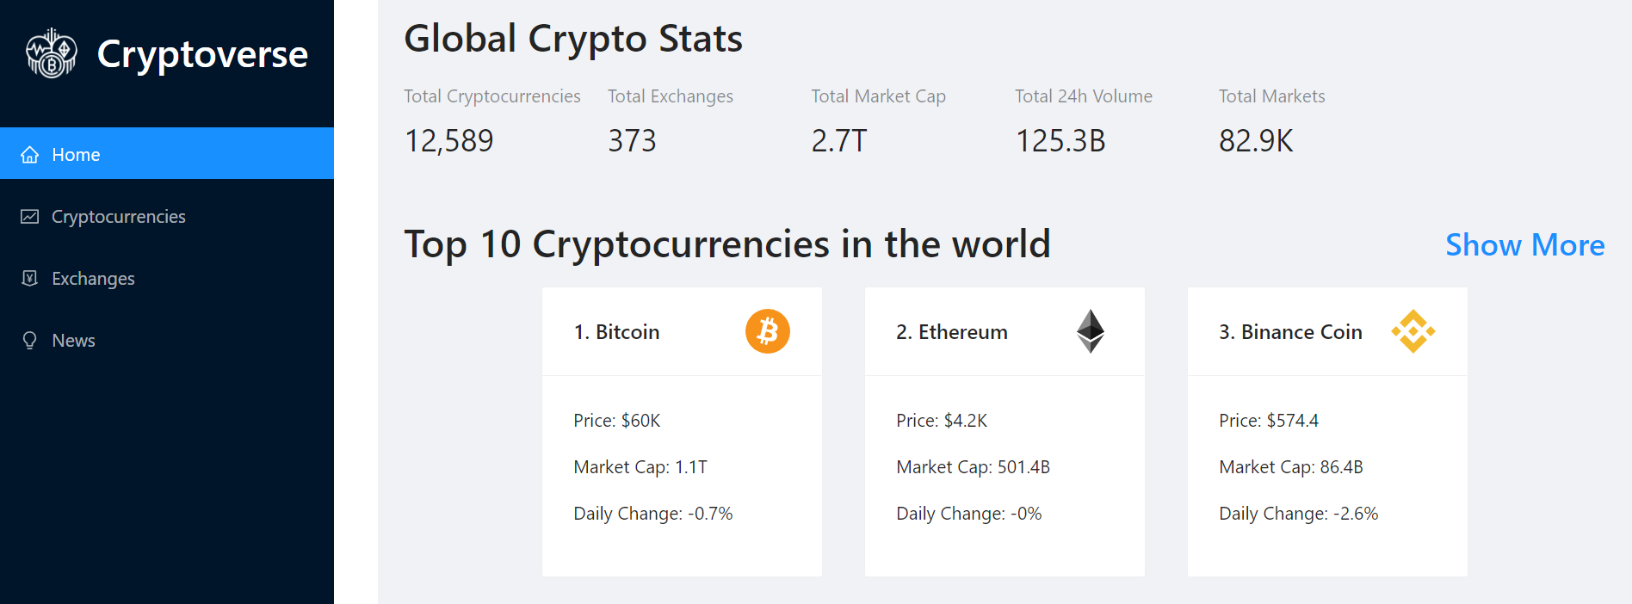Open the News menu item
The image size is (1632, 604).
pos(73,341)
